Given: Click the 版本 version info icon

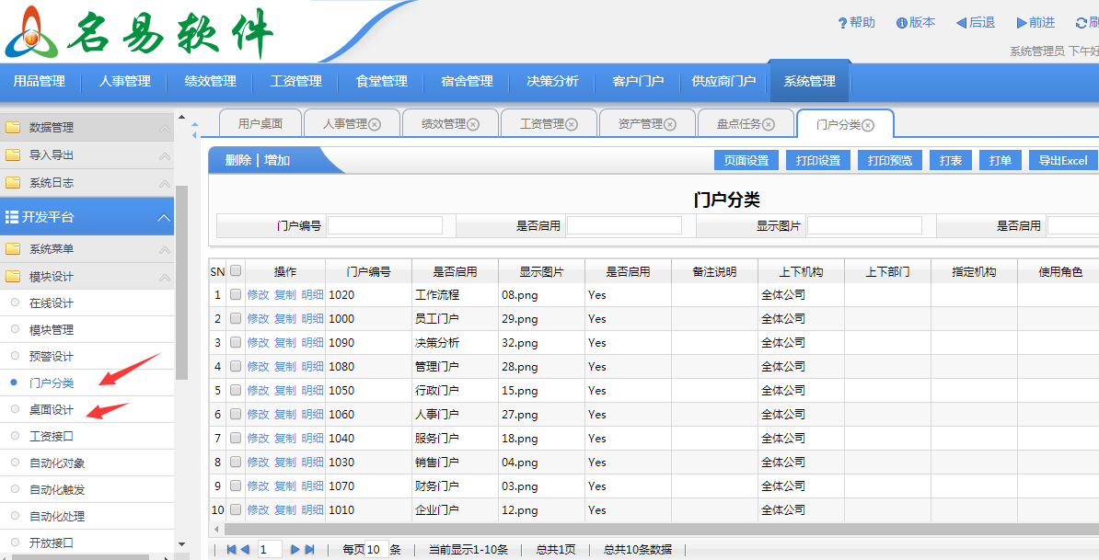Looking at the screenshot, I should [902, 23].
